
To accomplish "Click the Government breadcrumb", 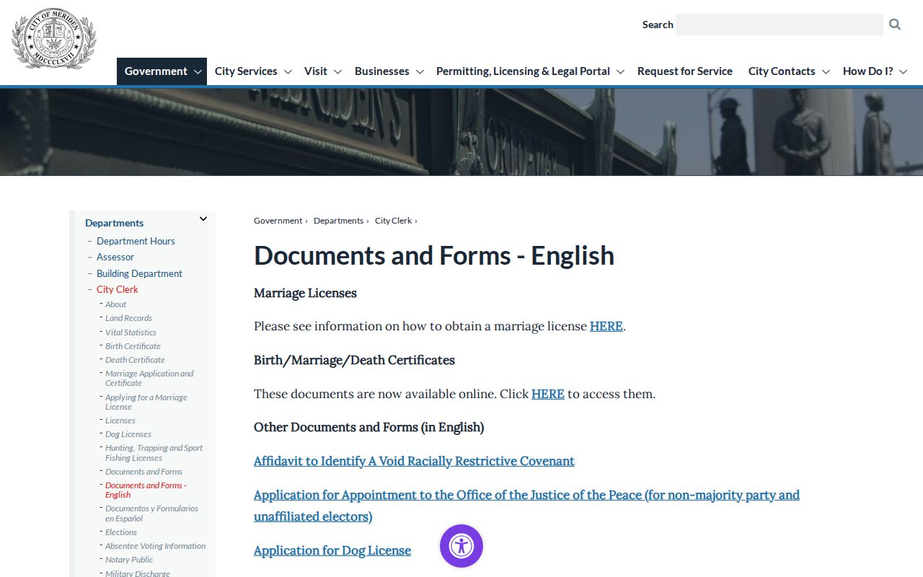I will [x=278, y=221].
